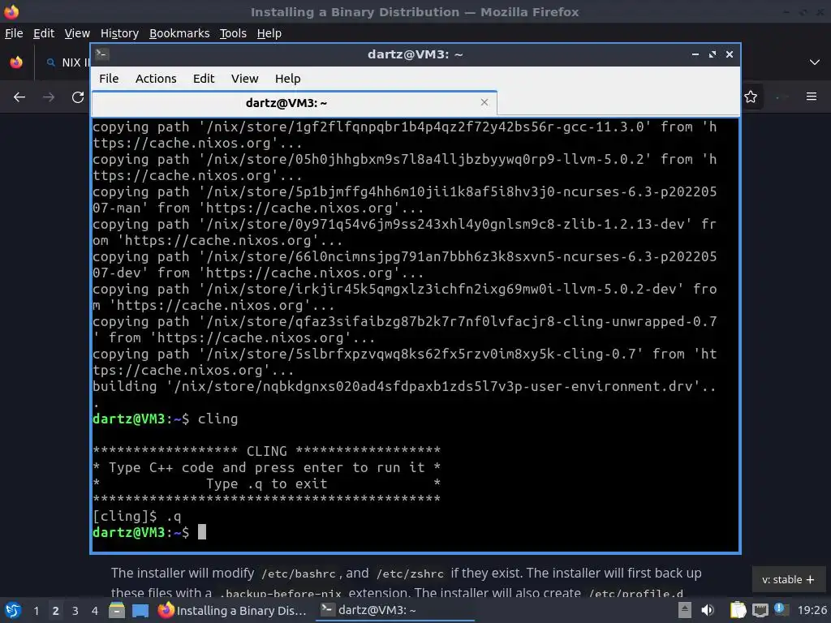The width and height of the screenshot is (831, 623).
Task: Click the removable media eject tray icon
Action: tap(685, 610)
